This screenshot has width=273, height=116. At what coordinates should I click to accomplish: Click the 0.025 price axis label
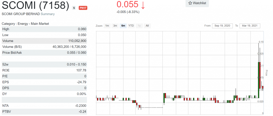260,101
